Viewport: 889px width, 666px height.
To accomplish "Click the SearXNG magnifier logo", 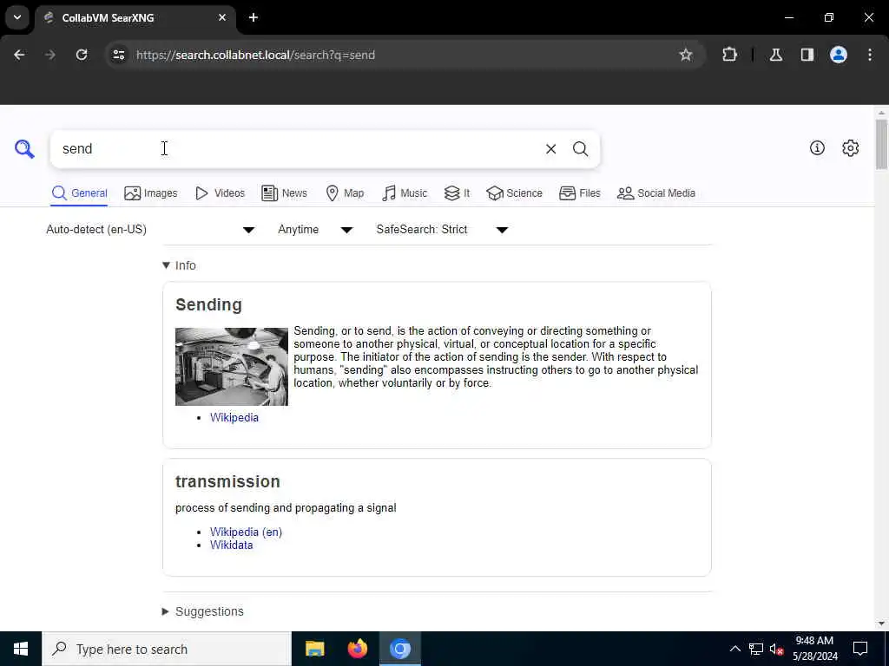I will tap(24, 149).
